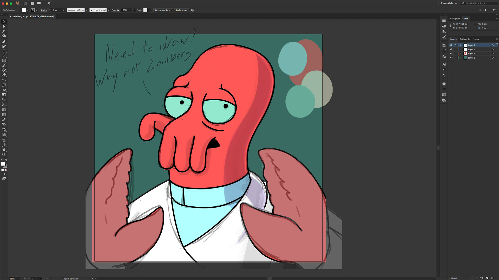
Task: Open the Color palette panel icon
Action: click(444, 26)
